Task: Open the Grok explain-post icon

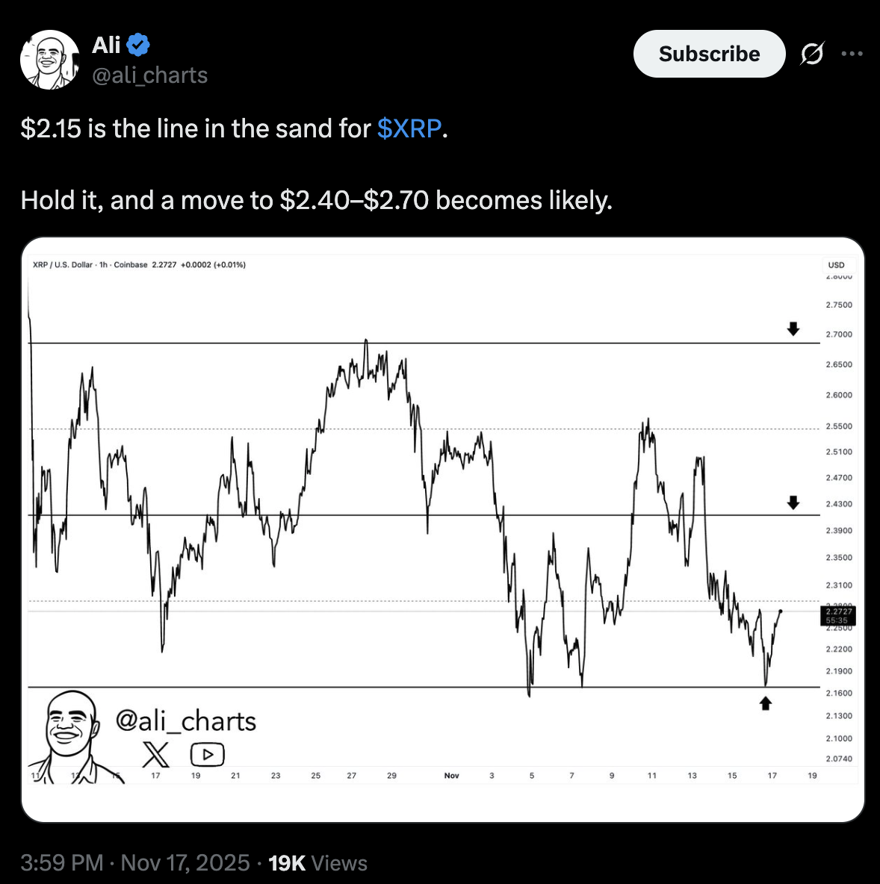Action: click(x=812, y=54)
